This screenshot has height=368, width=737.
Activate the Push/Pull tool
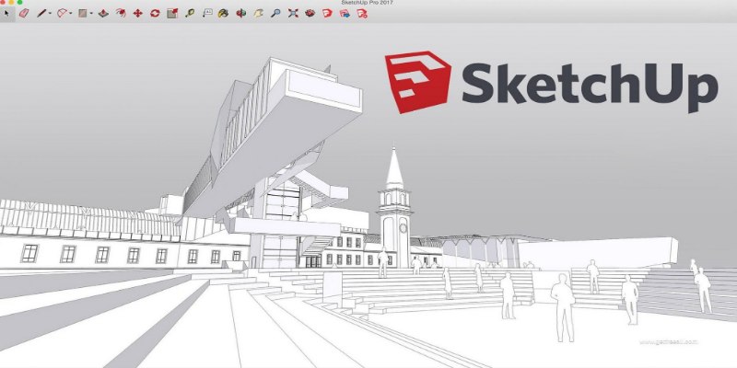pyautogui.click(x=103, y=14)
